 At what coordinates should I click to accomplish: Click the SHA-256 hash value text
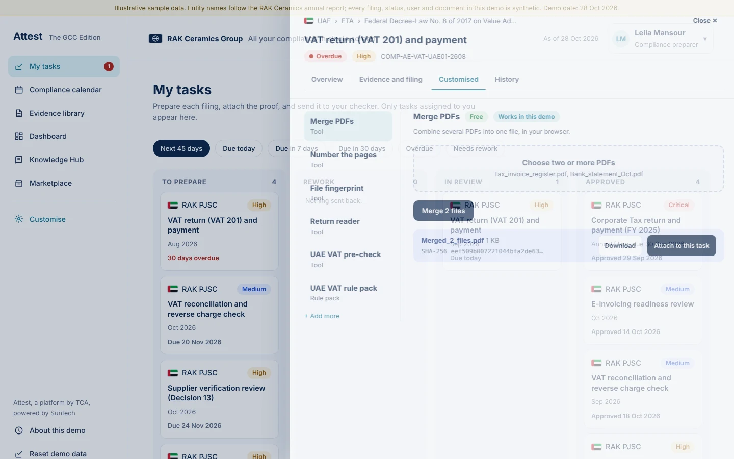(497, 251)
